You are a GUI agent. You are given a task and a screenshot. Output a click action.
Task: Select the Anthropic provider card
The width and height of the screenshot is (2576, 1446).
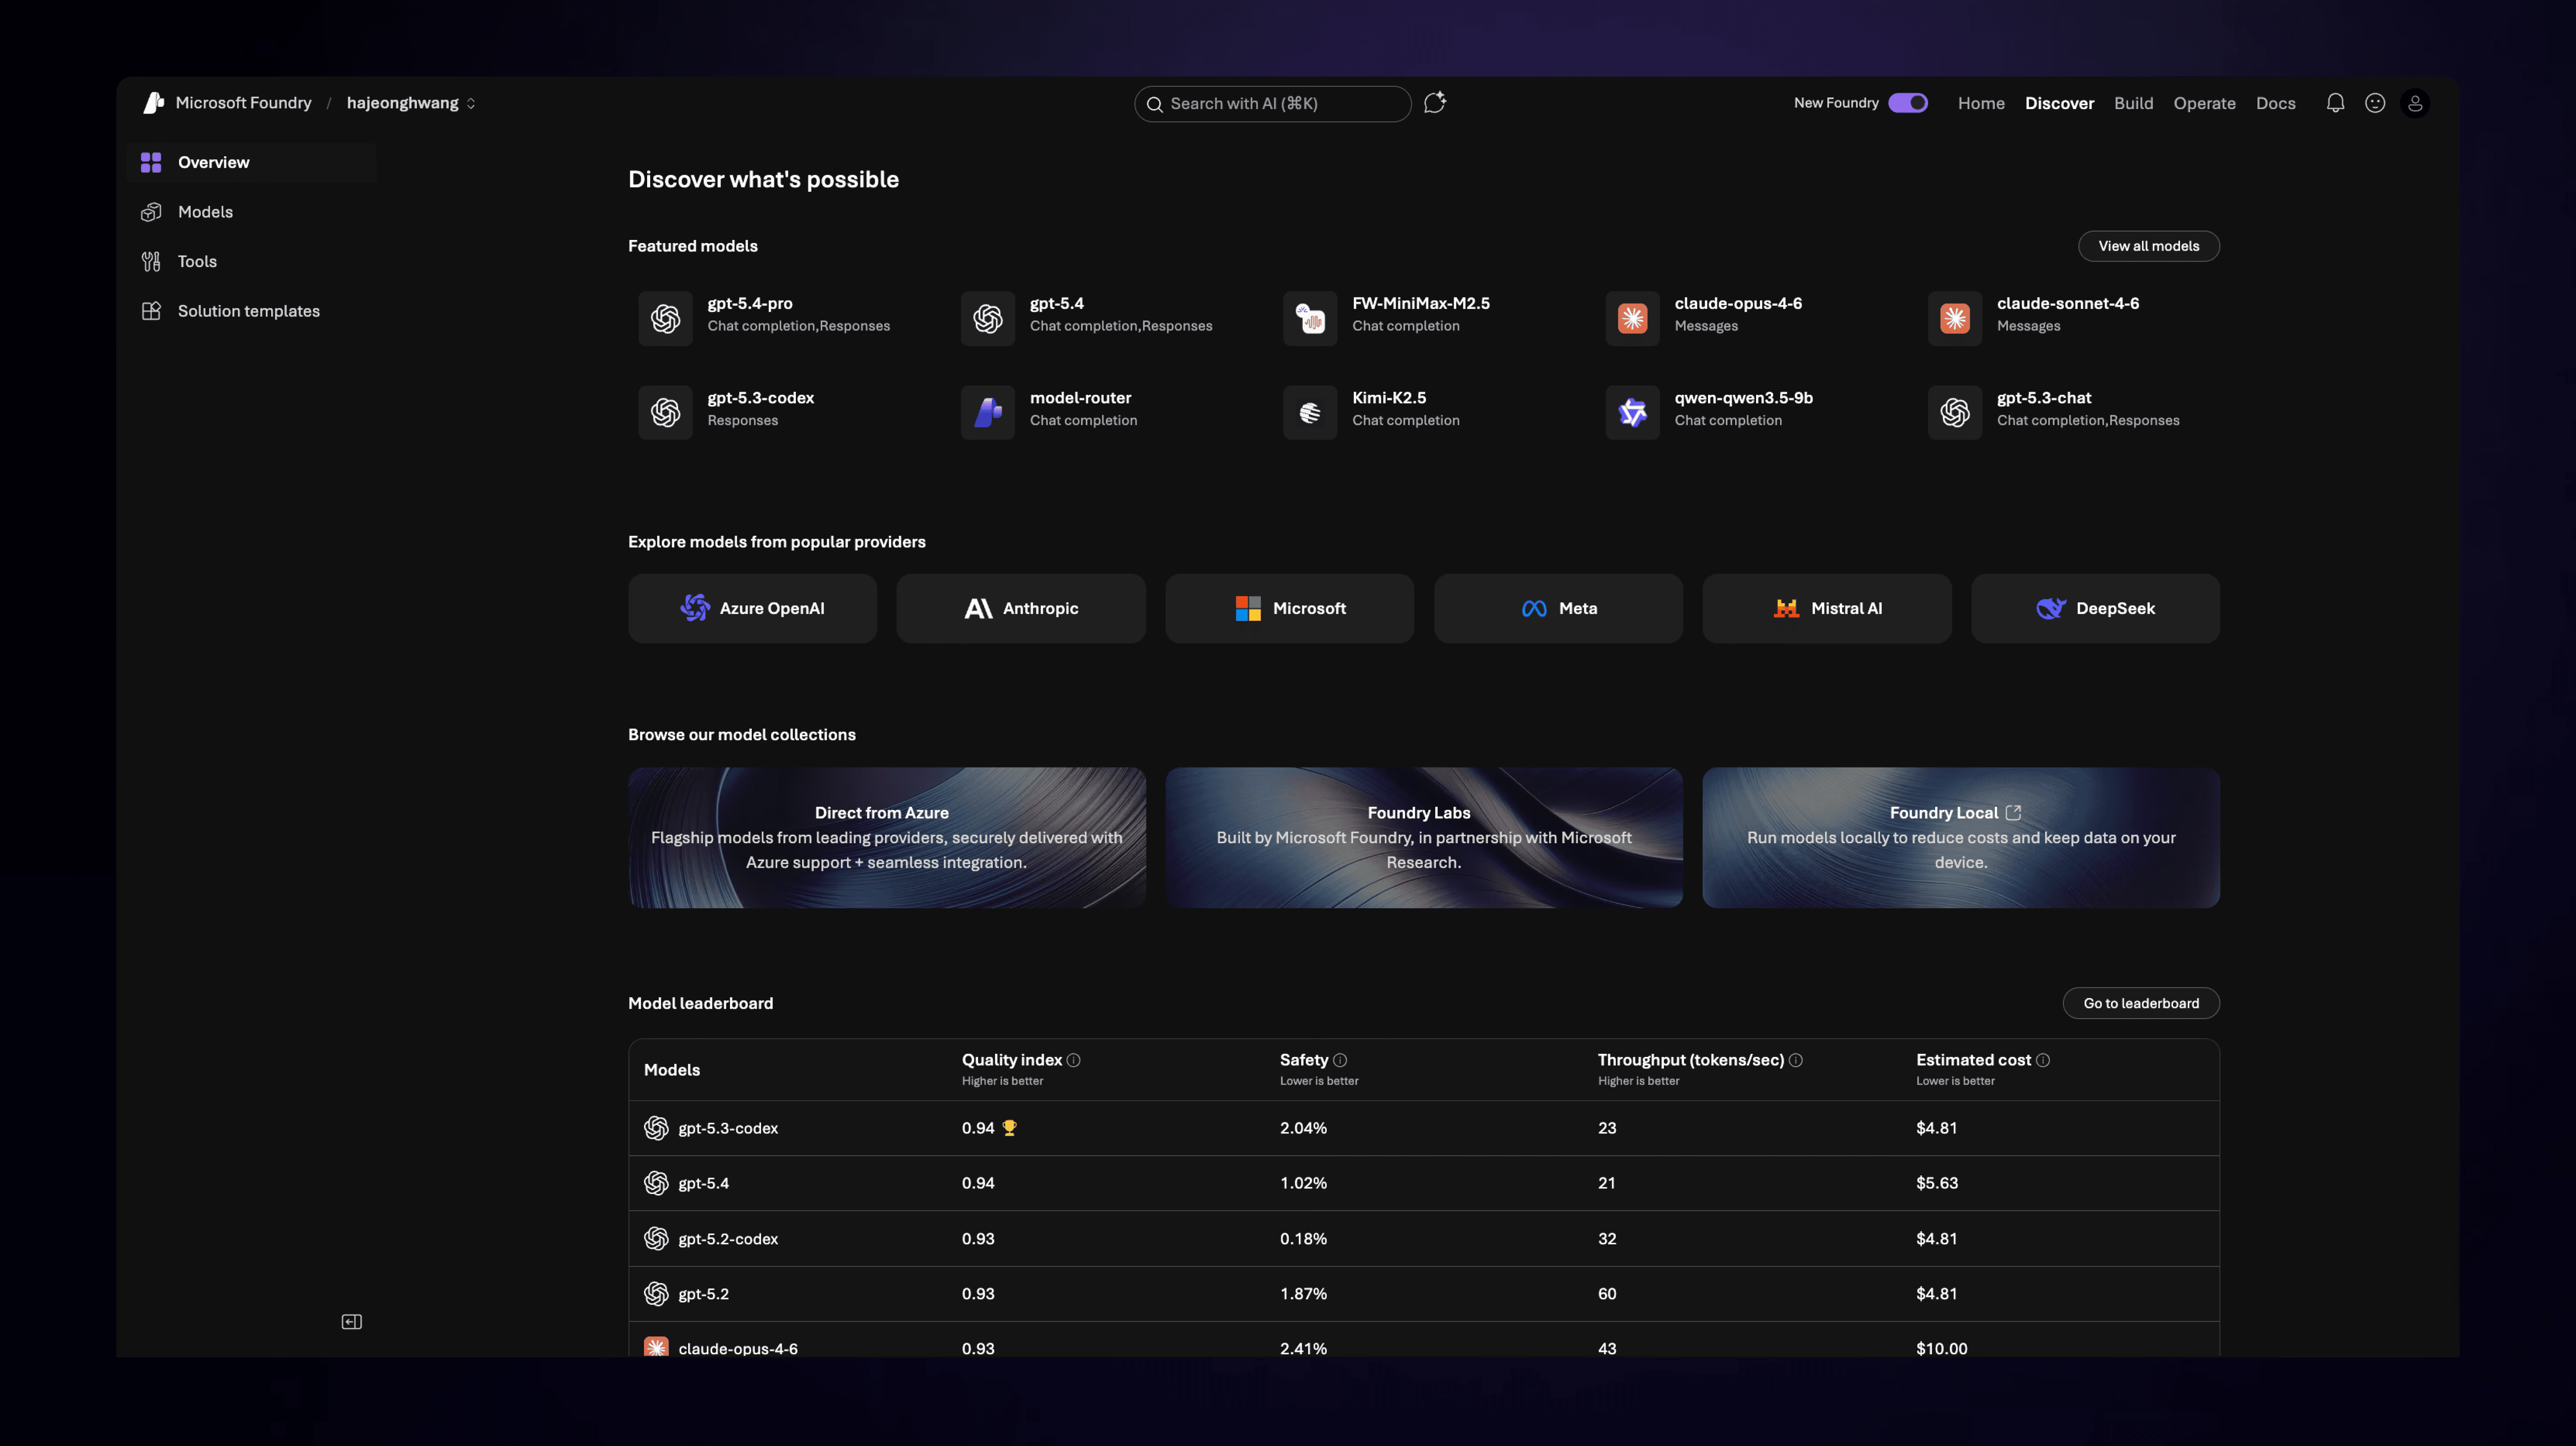pyautogui.click(x=1021, y=609)
